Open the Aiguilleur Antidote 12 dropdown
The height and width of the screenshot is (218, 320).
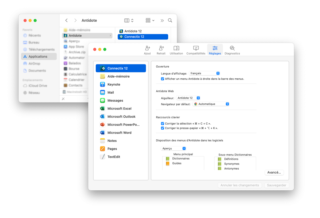(188, 98)
